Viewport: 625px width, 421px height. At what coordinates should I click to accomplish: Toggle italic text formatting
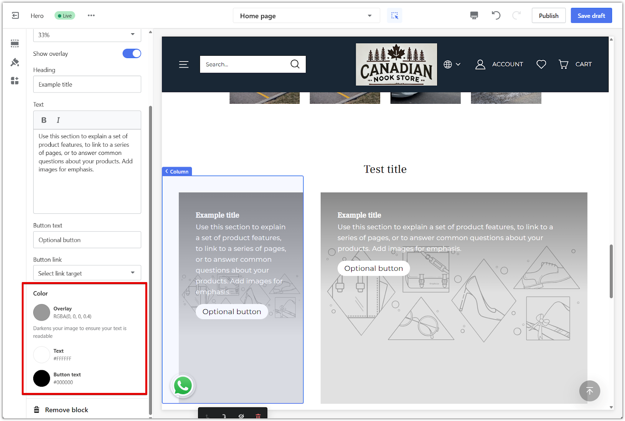58,120
